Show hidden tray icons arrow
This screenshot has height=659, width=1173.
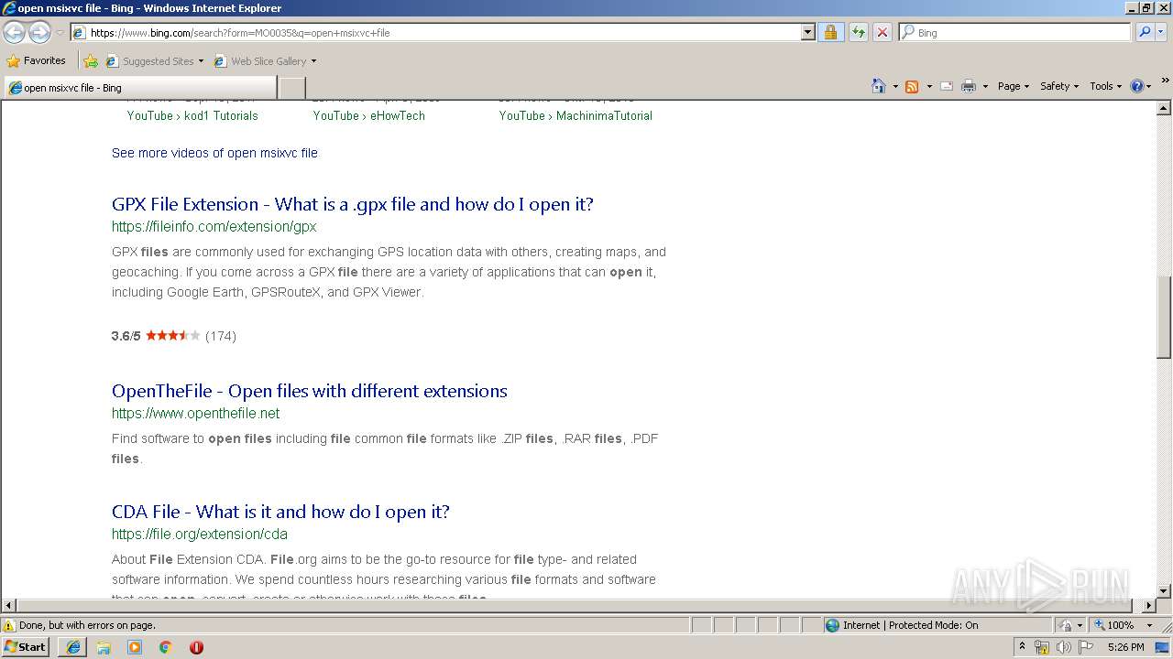pyautogui.click(x=1023, y=647)
